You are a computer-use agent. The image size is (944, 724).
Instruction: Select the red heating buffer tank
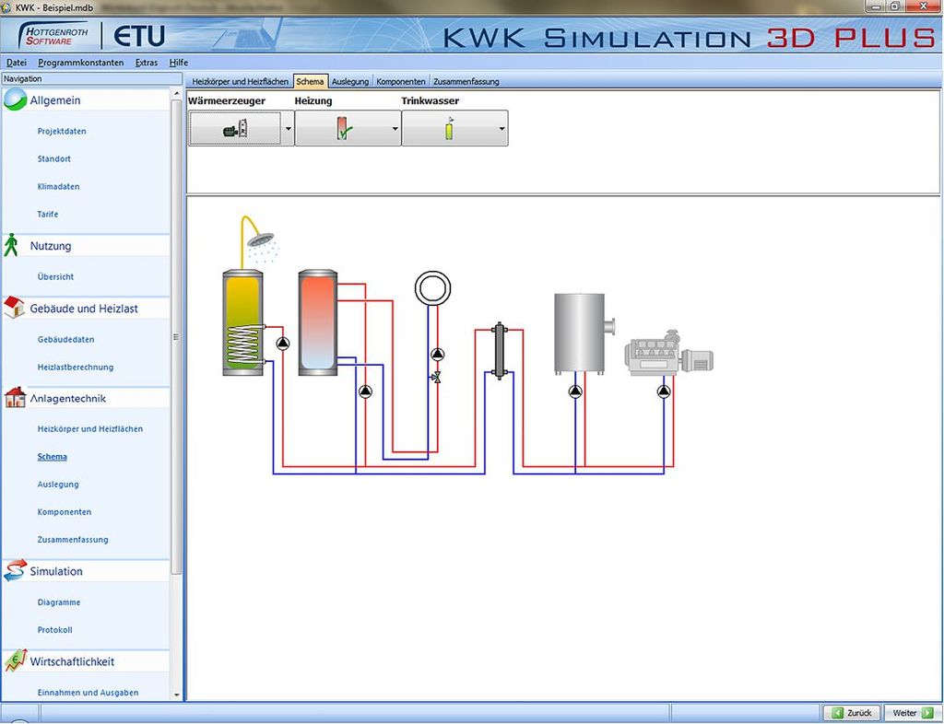tap(318, 322)
